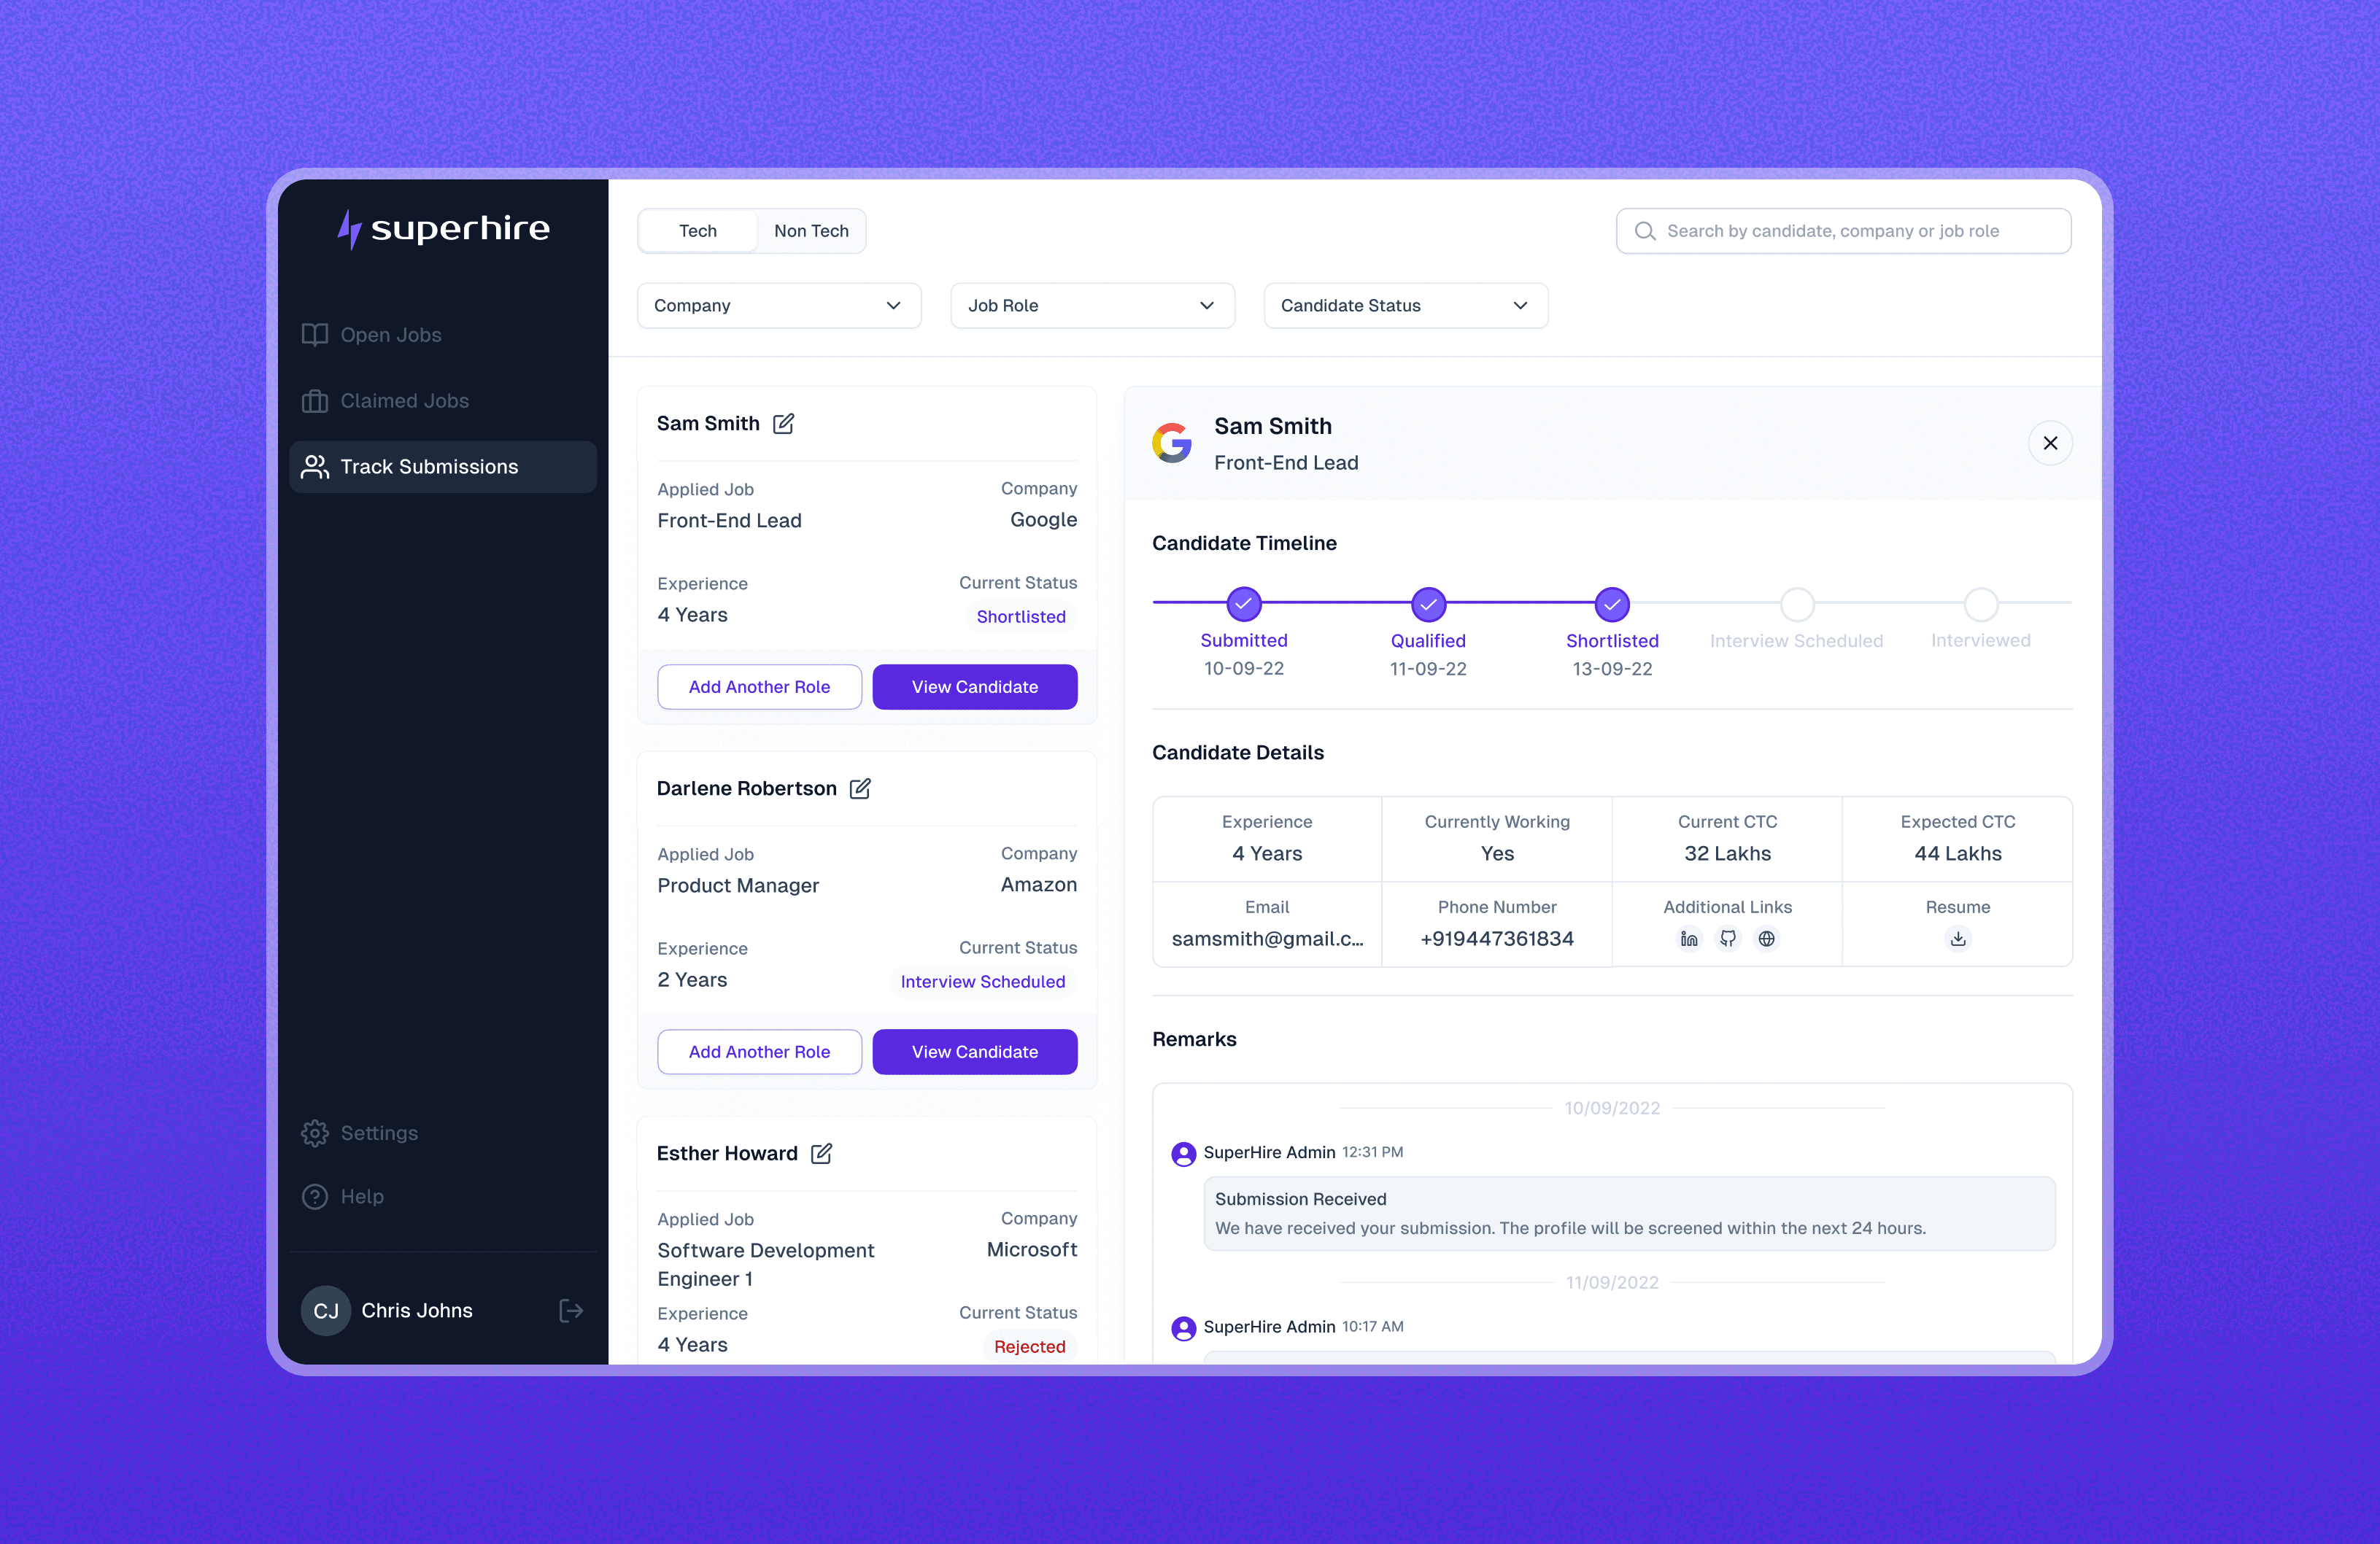Image resolution: width=2380 pixels, height=1544 pixels.
Task: Open candidate's LinkedIn link icon
Action: 1689,939
